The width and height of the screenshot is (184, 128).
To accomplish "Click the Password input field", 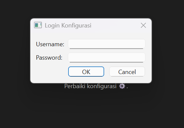I will click(106, 58).
